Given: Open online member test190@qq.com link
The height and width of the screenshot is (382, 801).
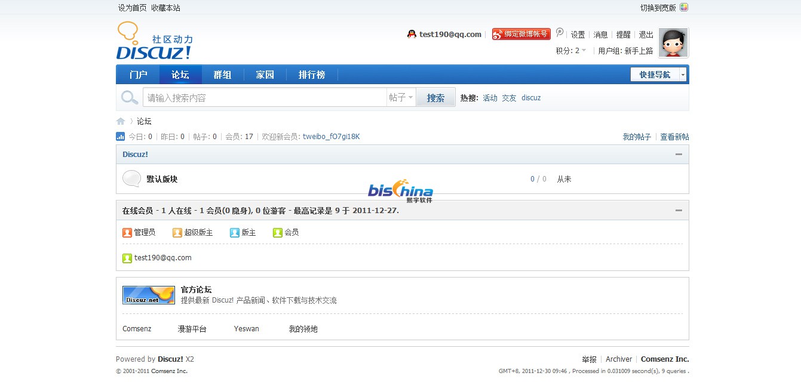Looking at the screenshot, I should [x=163, y=258].
